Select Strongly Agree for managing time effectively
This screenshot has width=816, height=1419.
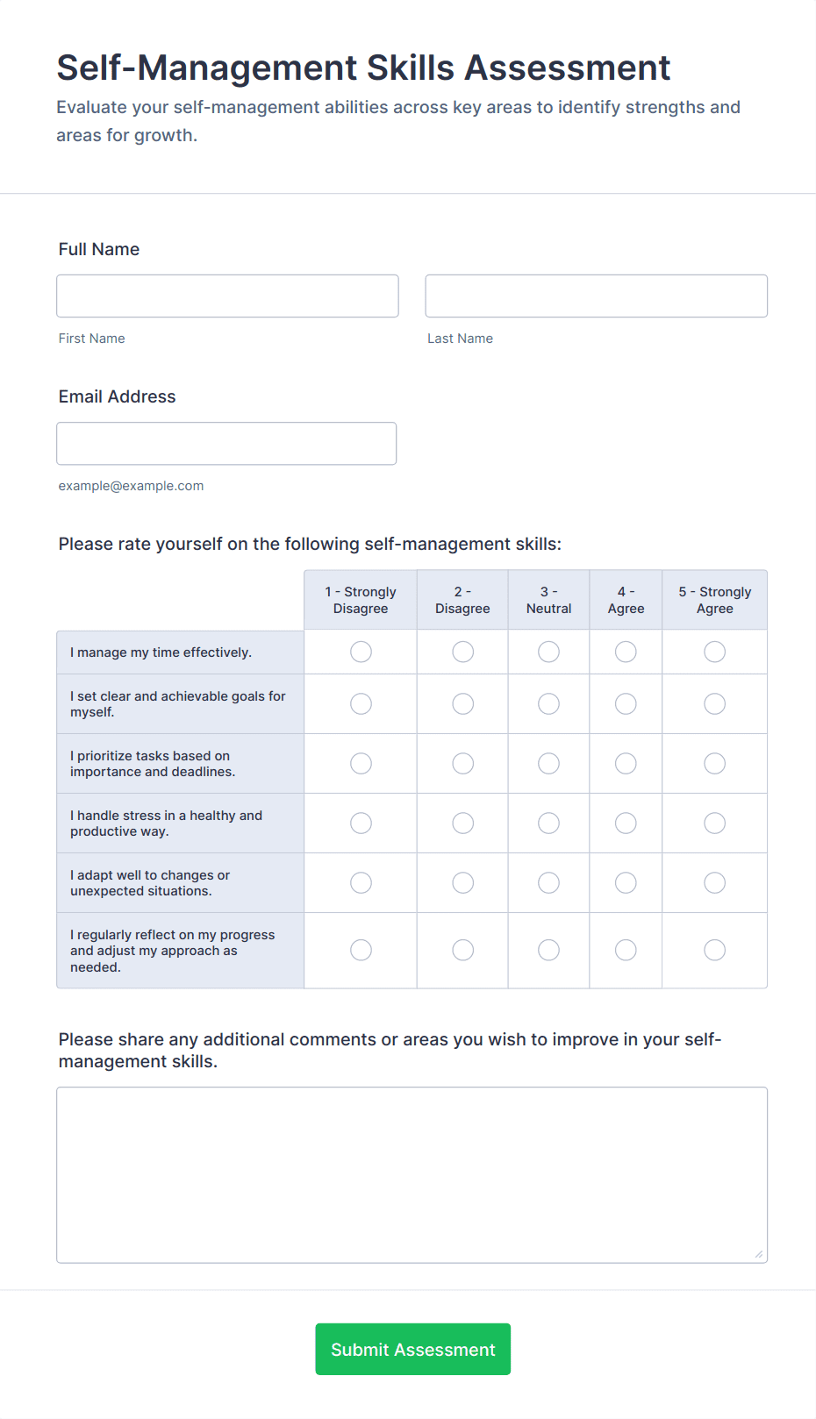tap(713, 652)
